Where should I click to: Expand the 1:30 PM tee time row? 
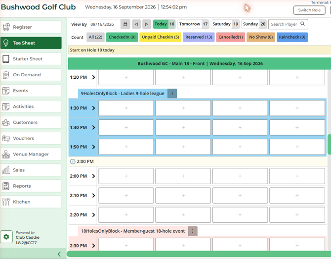pyautogui.click(x=93, y=108)
